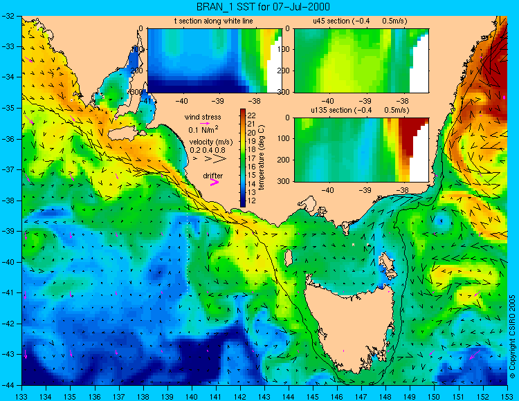Select the 't section along white line' heading
519x401 pixels.
tap(214, 21)
